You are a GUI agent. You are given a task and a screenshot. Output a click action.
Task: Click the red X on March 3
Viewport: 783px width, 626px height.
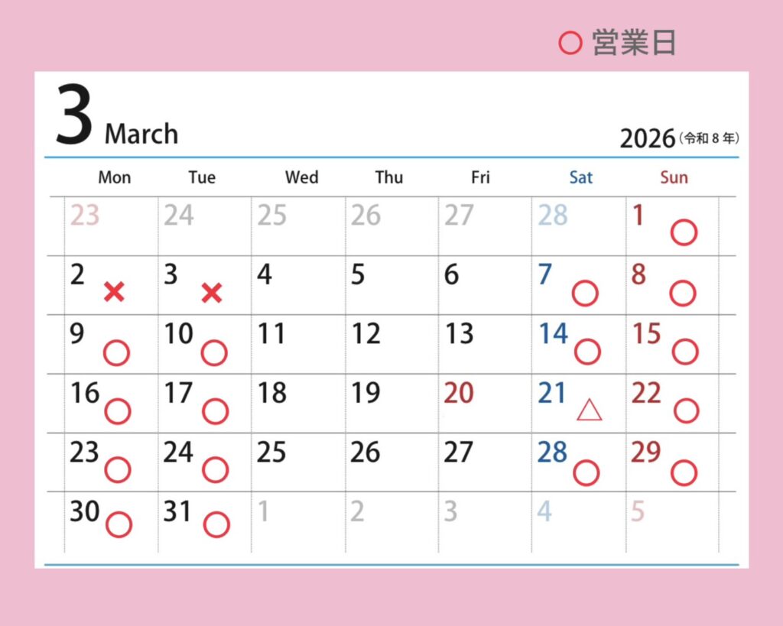click(x=212, y=292)
